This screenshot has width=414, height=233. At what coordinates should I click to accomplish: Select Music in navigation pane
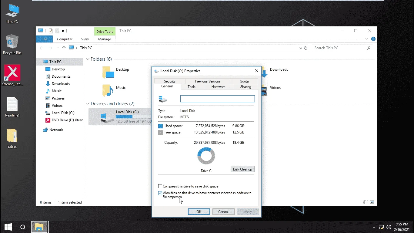[x=57, y=91]
